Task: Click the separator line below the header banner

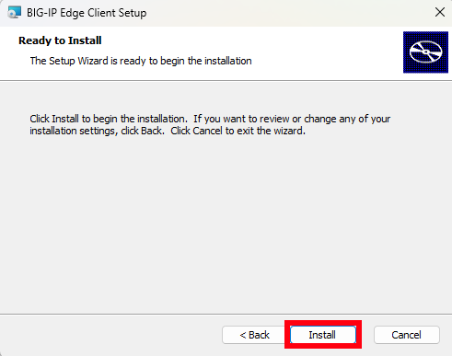Action: [x=226, y=81]
